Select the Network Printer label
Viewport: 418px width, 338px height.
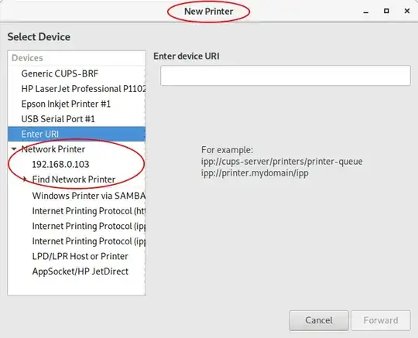53,149
